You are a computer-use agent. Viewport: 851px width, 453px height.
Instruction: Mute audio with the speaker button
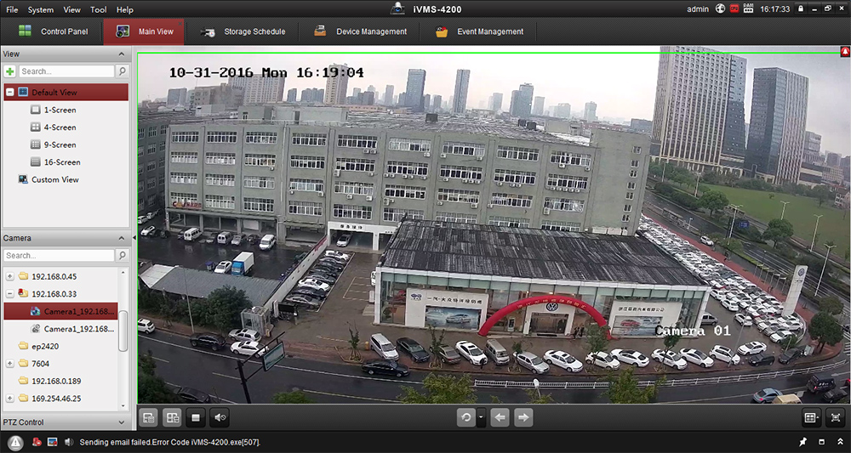click(220, 417)
